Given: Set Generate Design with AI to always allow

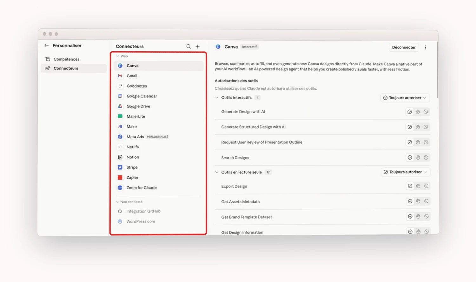Looking at the screenshot, I should (410, 112).
